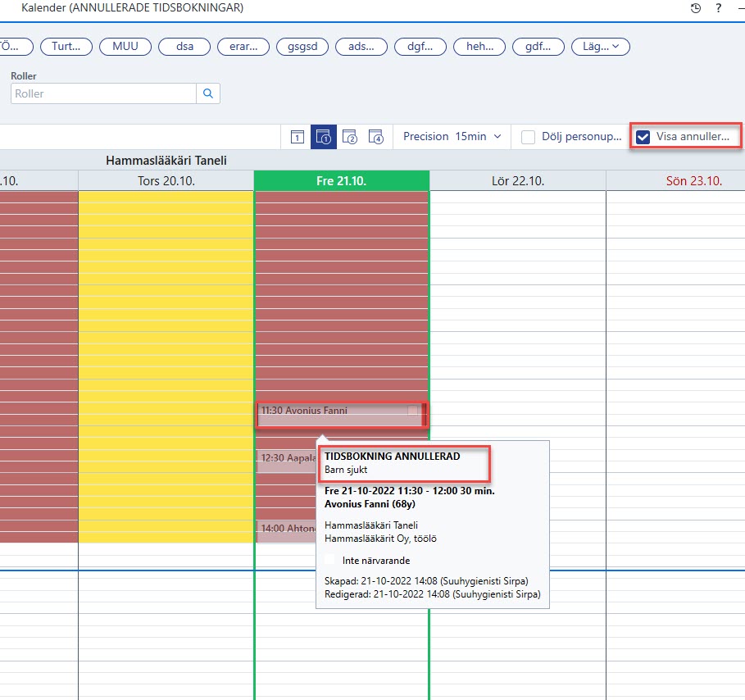Image resolution: width=745 pixels, height=700 pixels.
Task: Click the Redigerad: 21-10-2022 14:08 line
Action: tap(433, 594)
